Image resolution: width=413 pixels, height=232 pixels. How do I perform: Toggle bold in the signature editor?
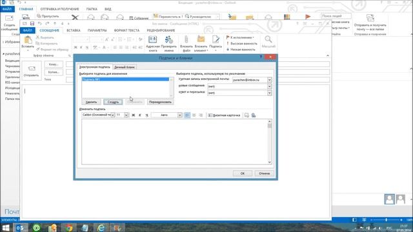[134, 115]
